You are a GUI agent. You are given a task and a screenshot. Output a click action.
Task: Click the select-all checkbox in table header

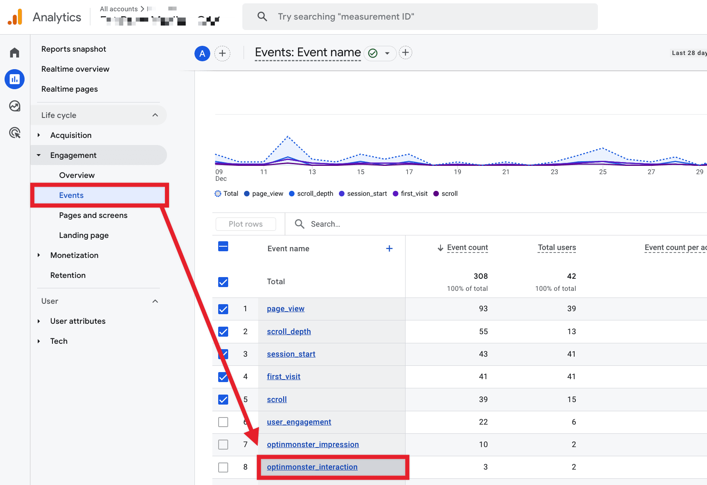click(223, 246)
